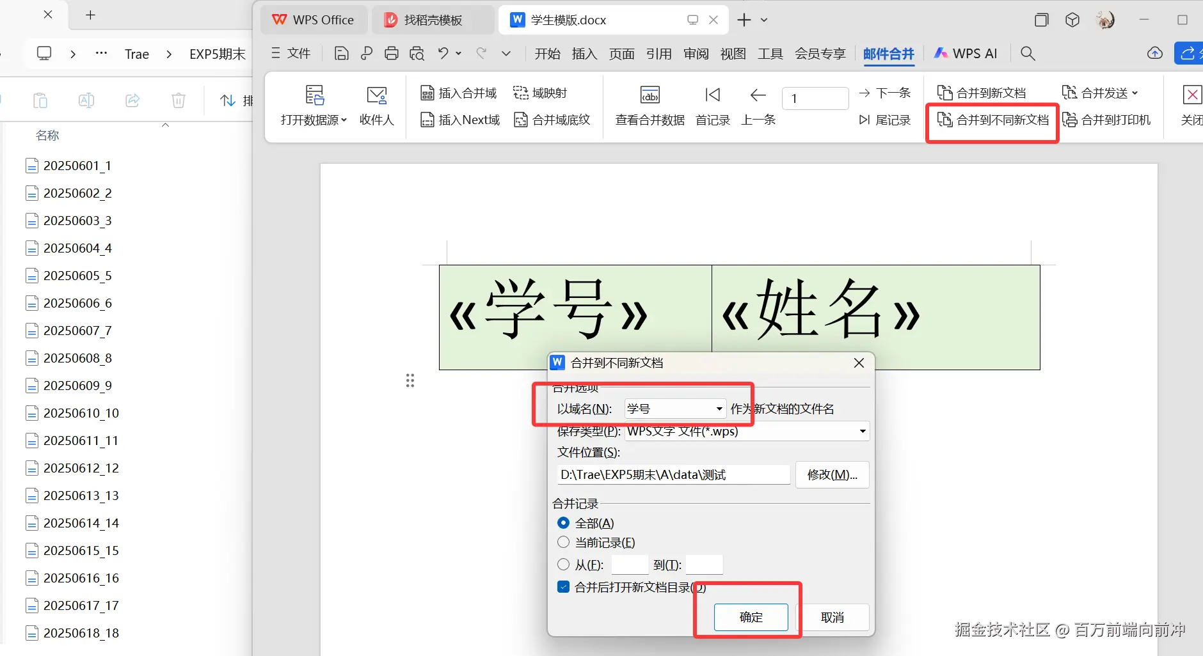Expand the new tab dropdown arrow
Screen dimensions: 1203x656
(764, 20)
